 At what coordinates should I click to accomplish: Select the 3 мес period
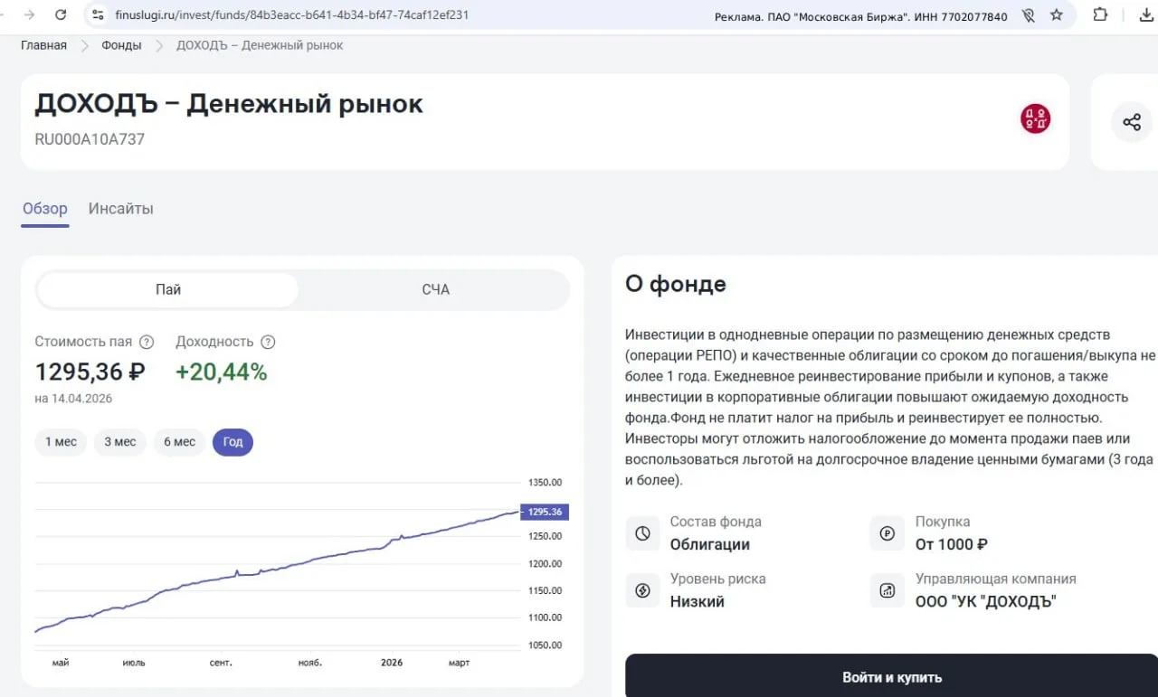pyautogui.click(x=119, y=442)
